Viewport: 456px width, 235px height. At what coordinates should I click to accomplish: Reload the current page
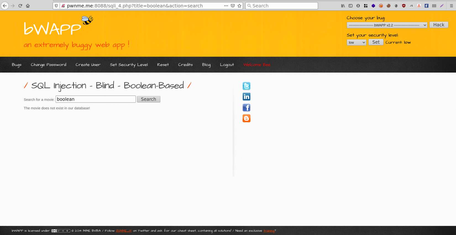[20, 6]
